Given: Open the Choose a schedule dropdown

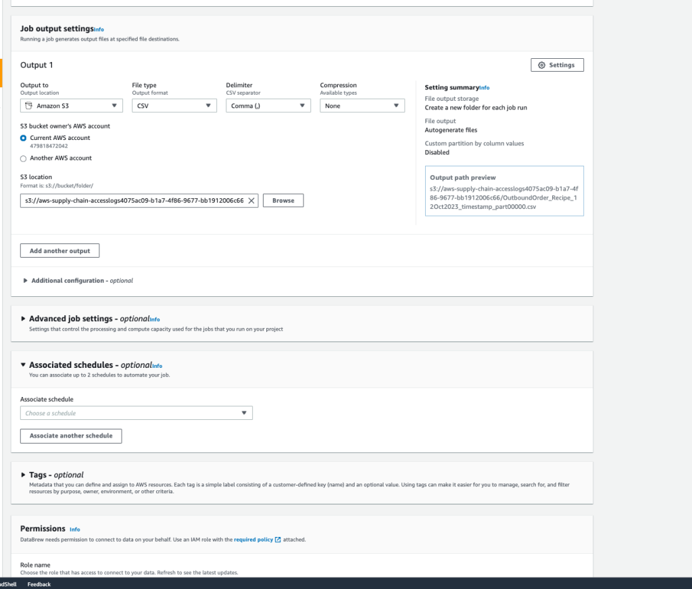Looking at the screenshot, I should click(x=137, y=413).
